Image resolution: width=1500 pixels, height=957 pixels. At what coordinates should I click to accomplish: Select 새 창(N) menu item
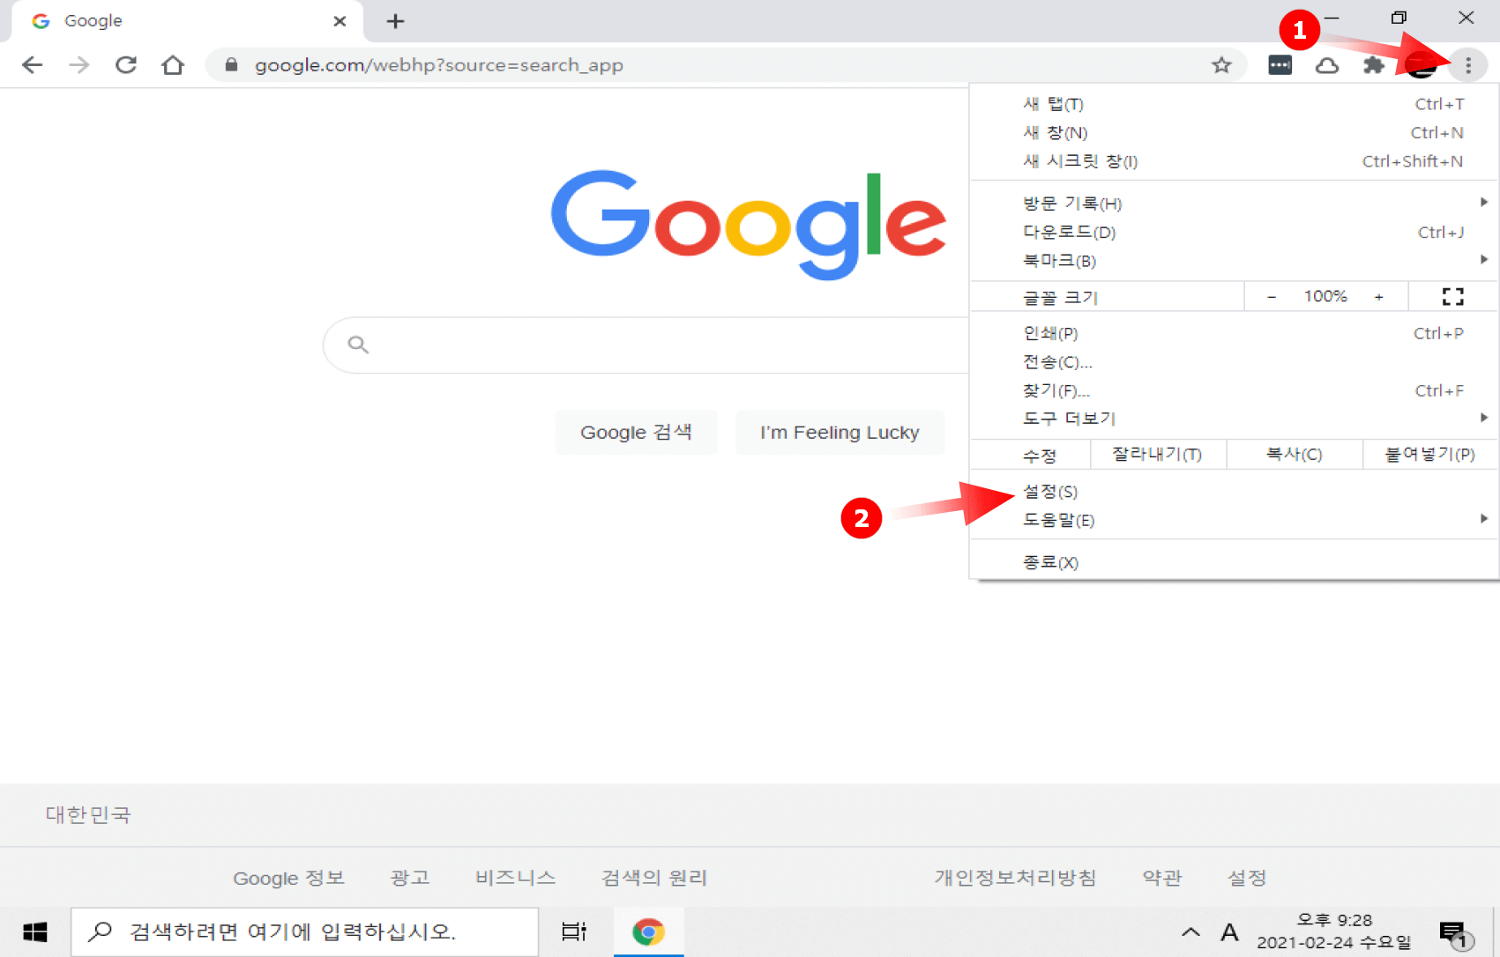point(1235,133)
